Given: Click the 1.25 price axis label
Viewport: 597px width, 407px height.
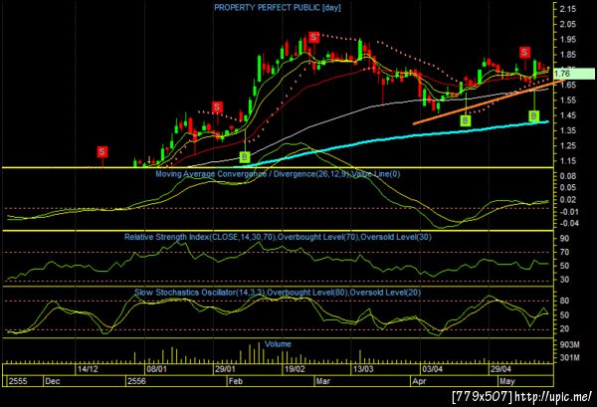Looking at the screenshot, I should click(x=568, y=146).
